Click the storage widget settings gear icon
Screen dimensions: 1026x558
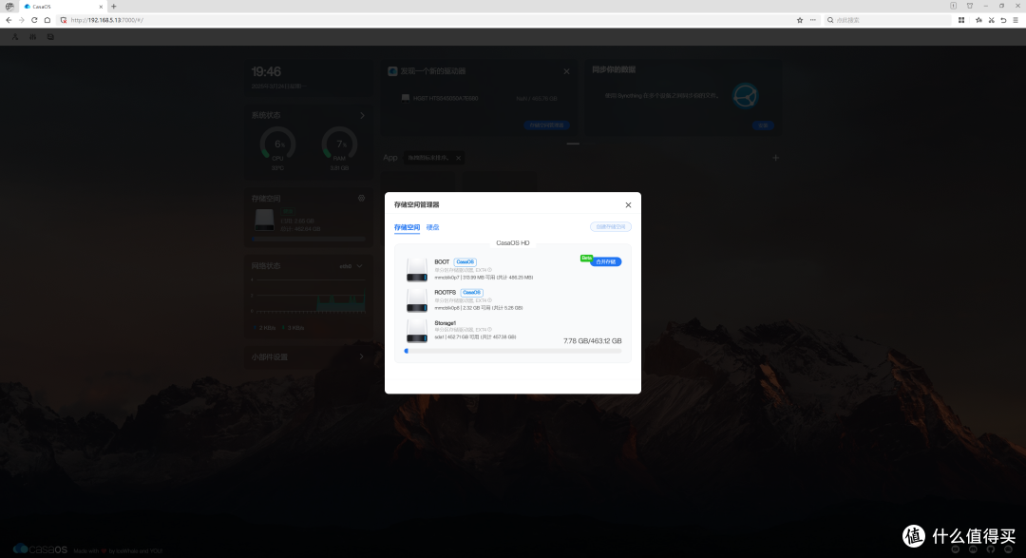tap(361, 198)
